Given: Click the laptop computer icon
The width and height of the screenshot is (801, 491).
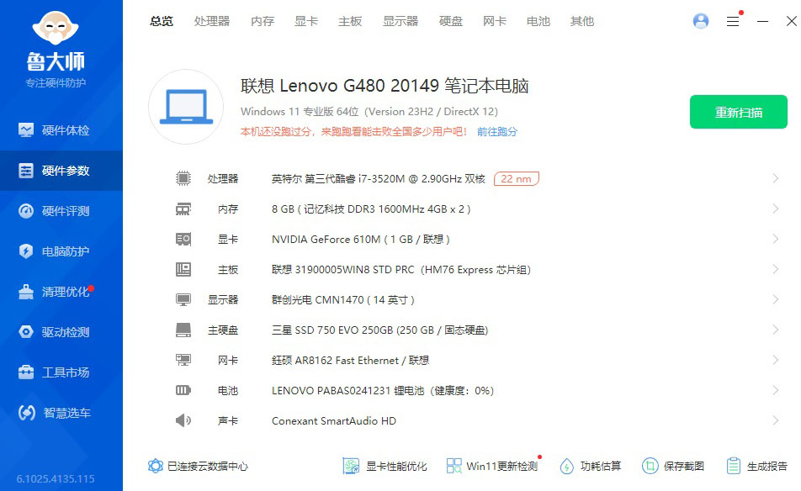Looking at the screenshot, I should coord(186,107).
